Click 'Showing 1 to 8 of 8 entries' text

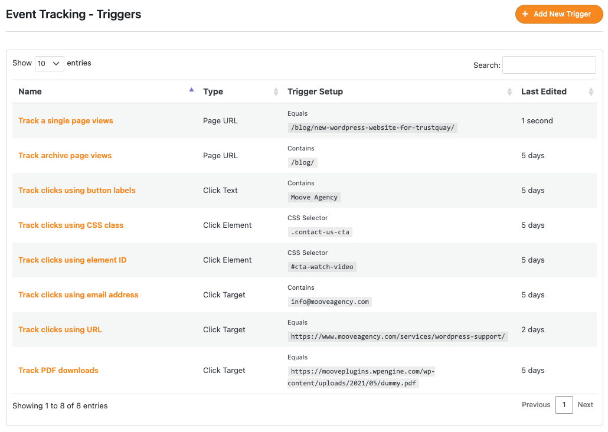(x=60, y=406)
